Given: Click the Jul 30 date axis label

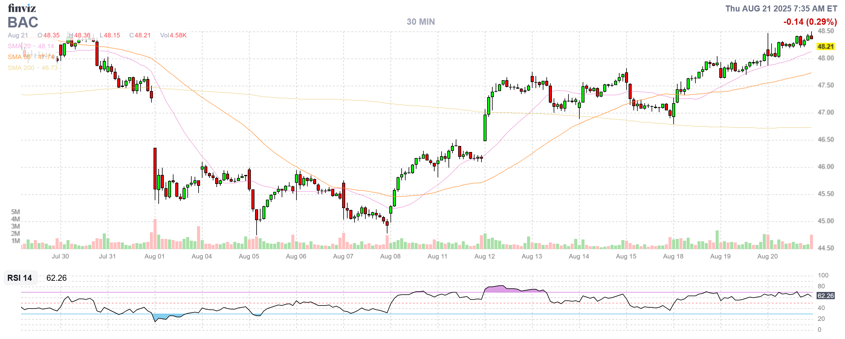Looking at the screenshot, I should click(60, 256).
